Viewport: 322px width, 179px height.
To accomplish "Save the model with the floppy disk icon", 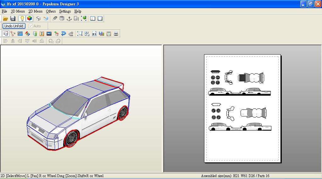I will (13, 18).
